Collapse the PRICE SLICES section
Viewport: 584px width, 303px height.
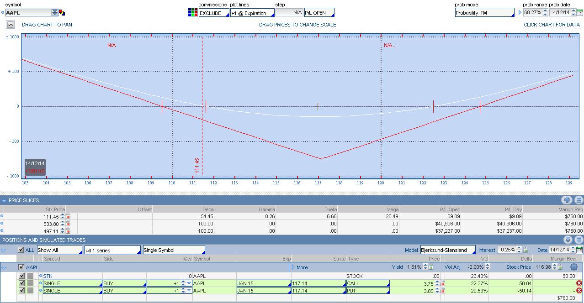point(4,201)
